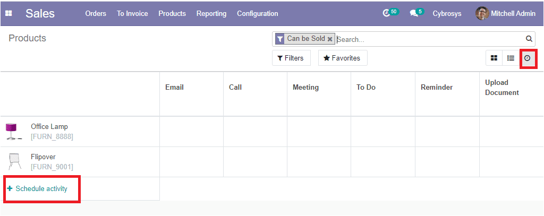This screenshot has width=544, height=216.
Task: Focus the Search input field
Action: click(430, 39)
